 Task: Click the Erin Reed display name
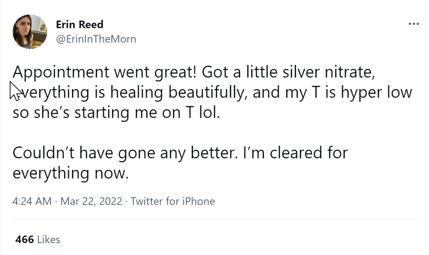point(80,25)
